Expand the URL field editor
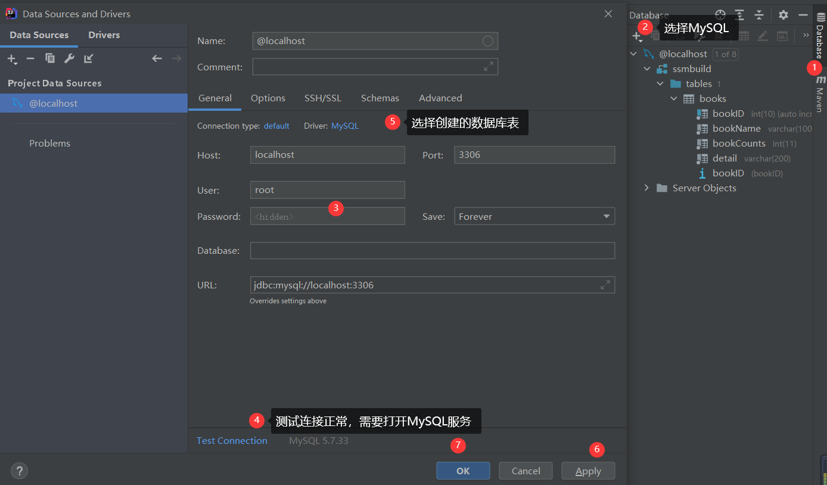Image resolution: width=827 pixels, height=485 pixels. click(605, 285)
